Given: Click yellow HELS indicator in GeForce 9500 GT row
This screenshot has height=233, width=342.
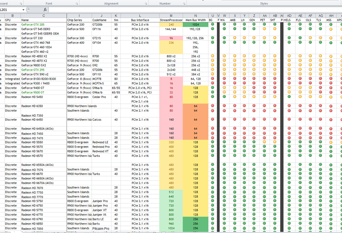Looking at the screenshot, I should click(289, 92).
